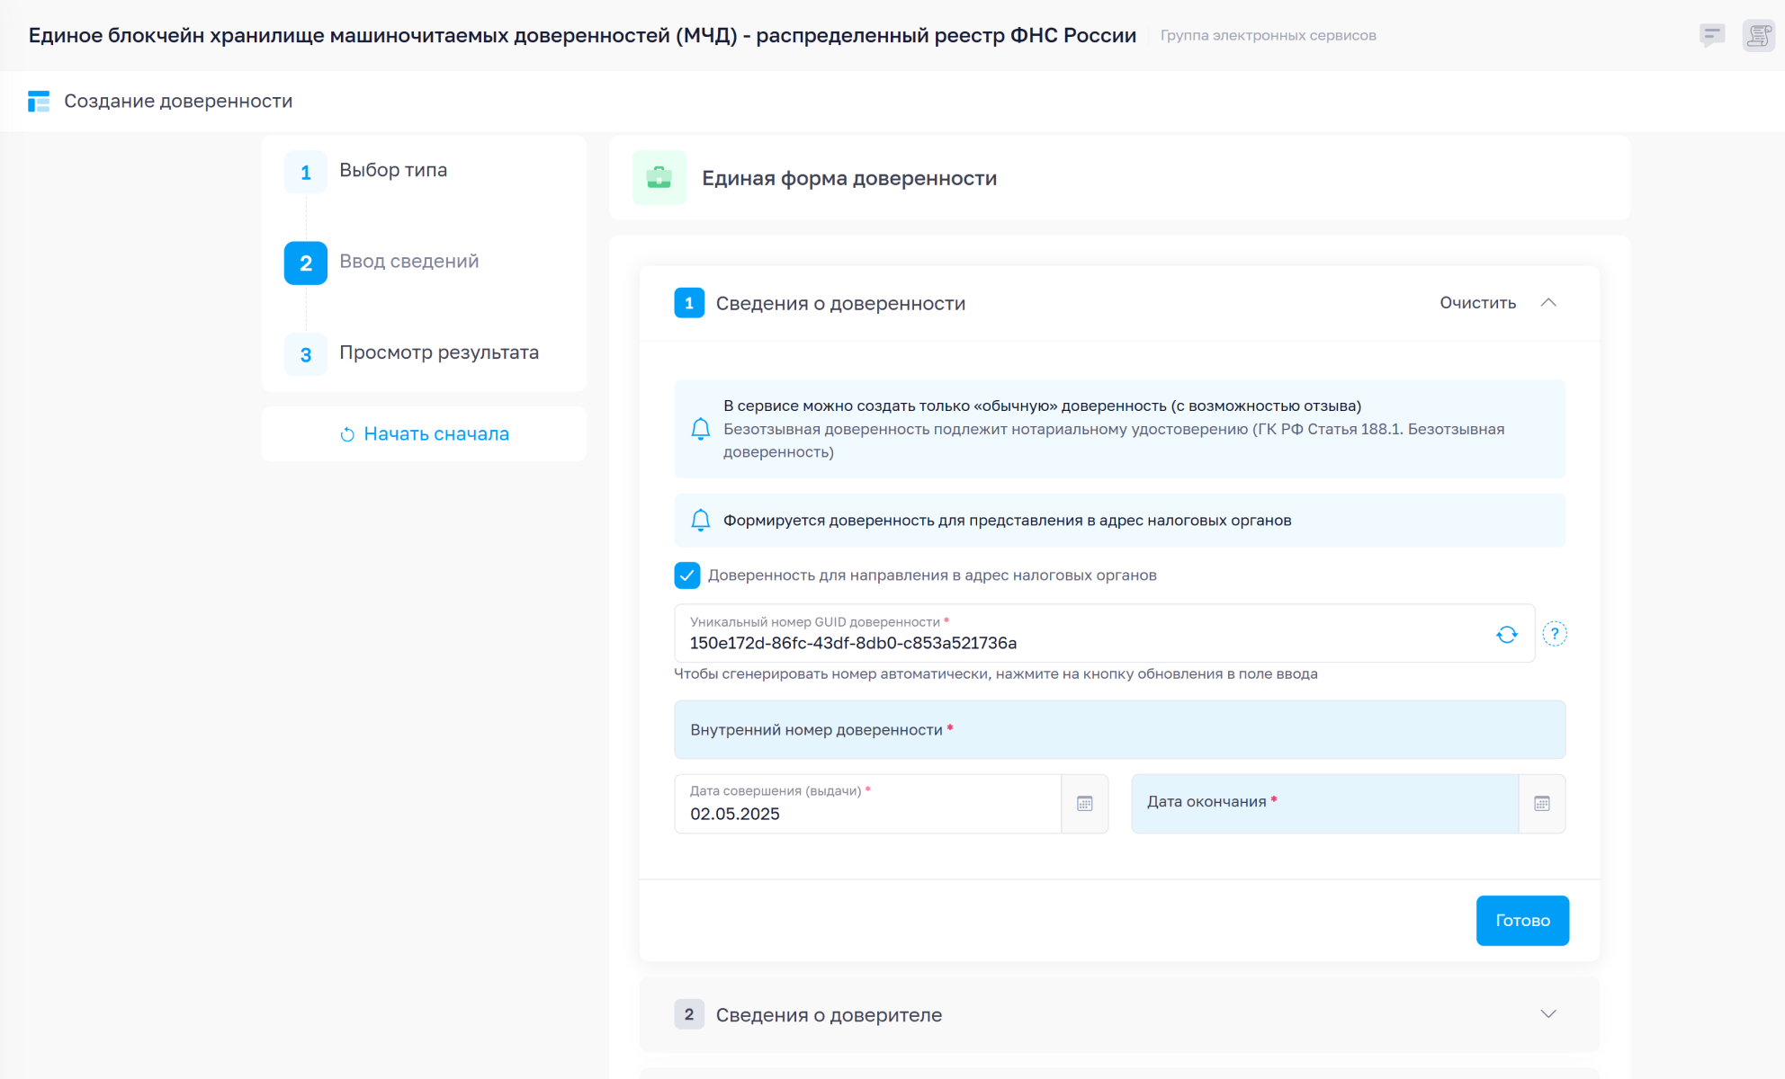Click Начать сначала to restart
The width and height of the screenshot is (1785, 1079).
(x=424, y=434)
